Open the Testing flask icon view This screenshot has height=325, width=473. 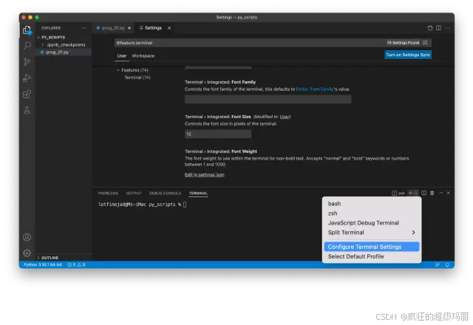coord(27,110)
